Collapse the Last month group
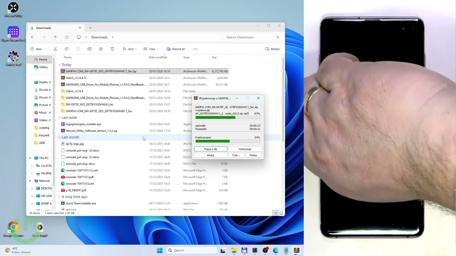The image size is (456, 256). (x=59, y=137)
